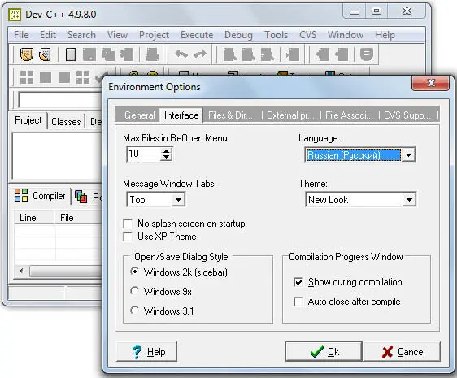Click the disabled Replace toolbar icon
The height and width of the screenshot is (378, 457).
[x=248, y=54]
